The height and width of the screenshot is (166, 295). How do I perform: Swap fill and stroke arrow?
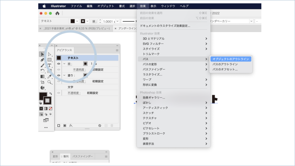[51, 94]
